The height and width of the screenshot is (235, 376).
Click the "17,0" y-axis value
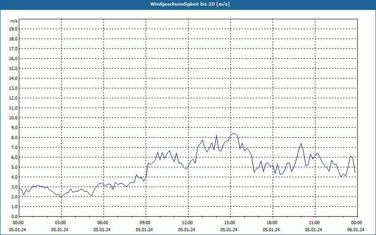point(13,49)
